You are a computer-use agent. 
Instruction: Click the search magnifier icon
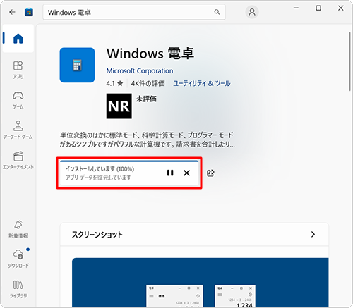[x=217, y=12]
